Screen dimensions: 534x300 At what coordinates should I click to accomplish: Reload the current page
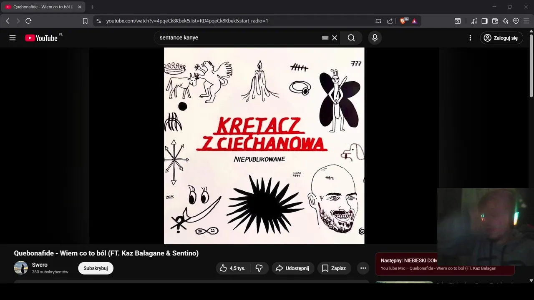click(x=28, y=21)
